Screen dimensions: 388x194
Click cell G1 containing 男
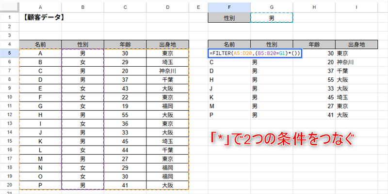coord(272,17)
